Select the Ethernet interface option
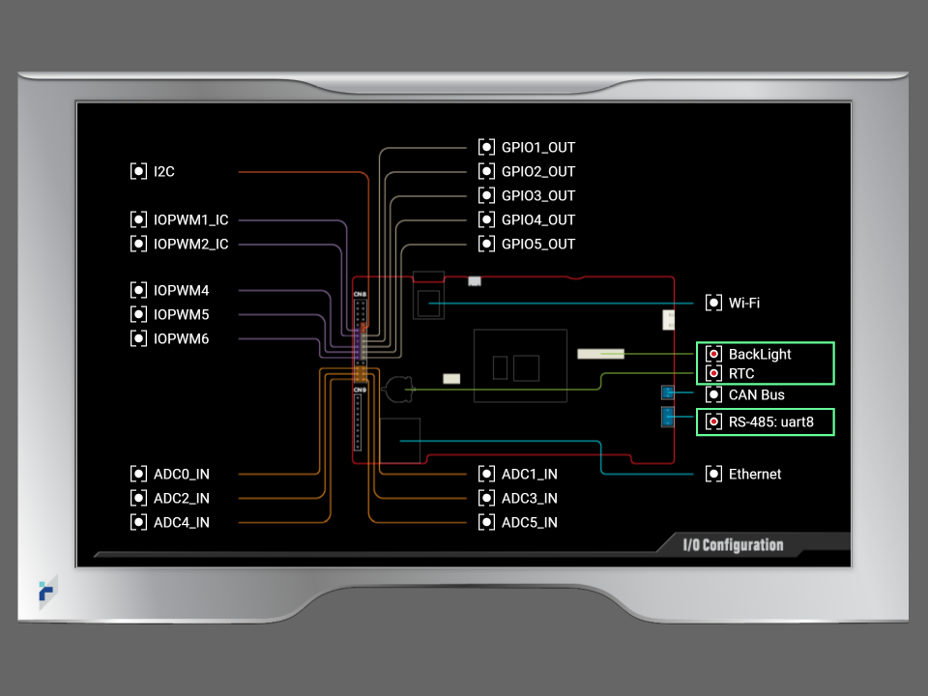Screen dimensions: 928x696 click(x=713, y=475)
